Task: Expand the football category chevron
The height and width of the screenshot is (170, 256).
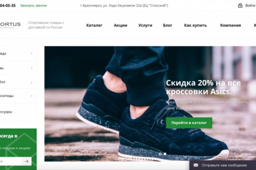Action: (32, 83)
